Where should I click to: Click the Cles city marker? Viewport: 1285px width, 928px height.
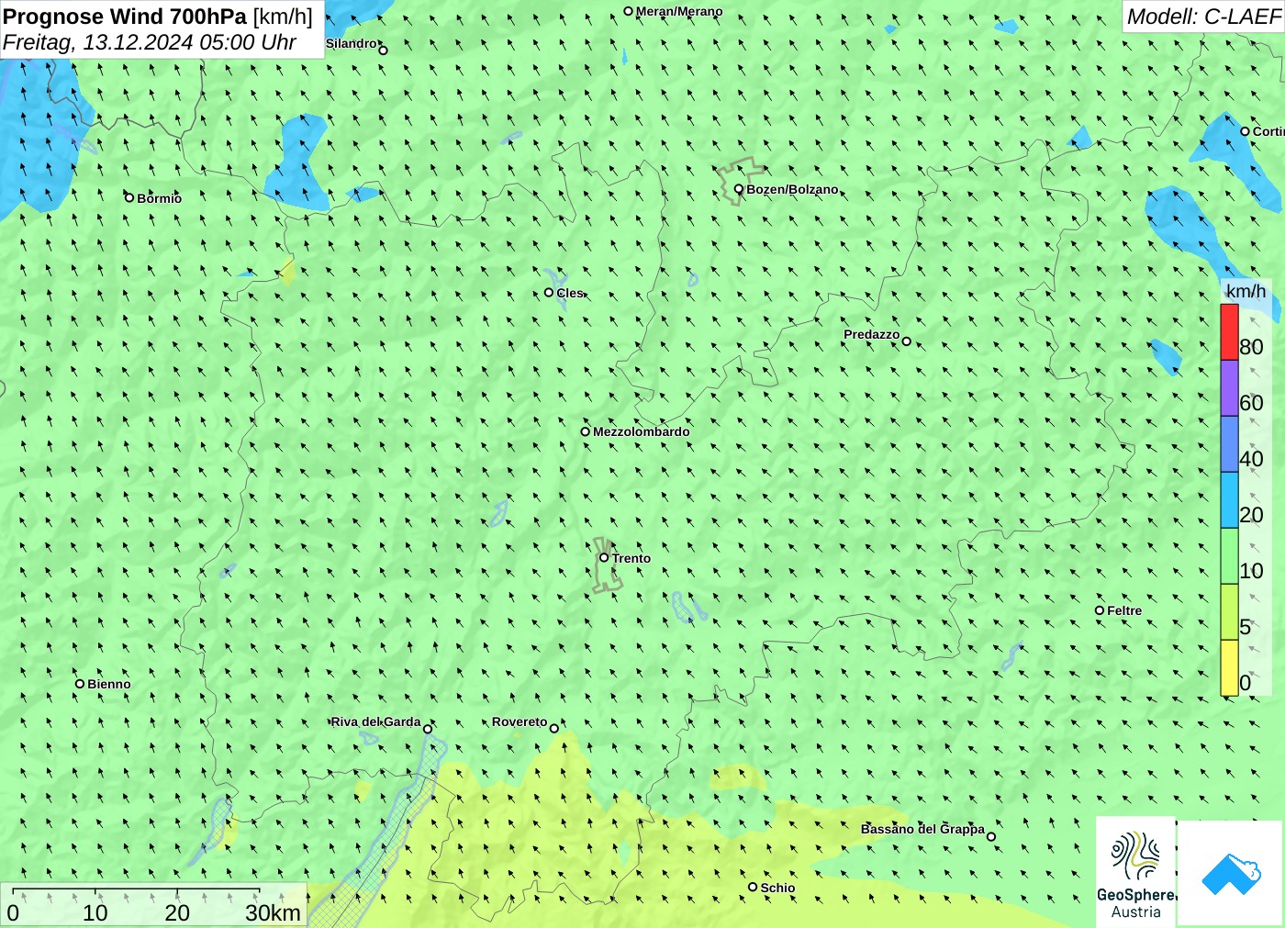[549, 292]
